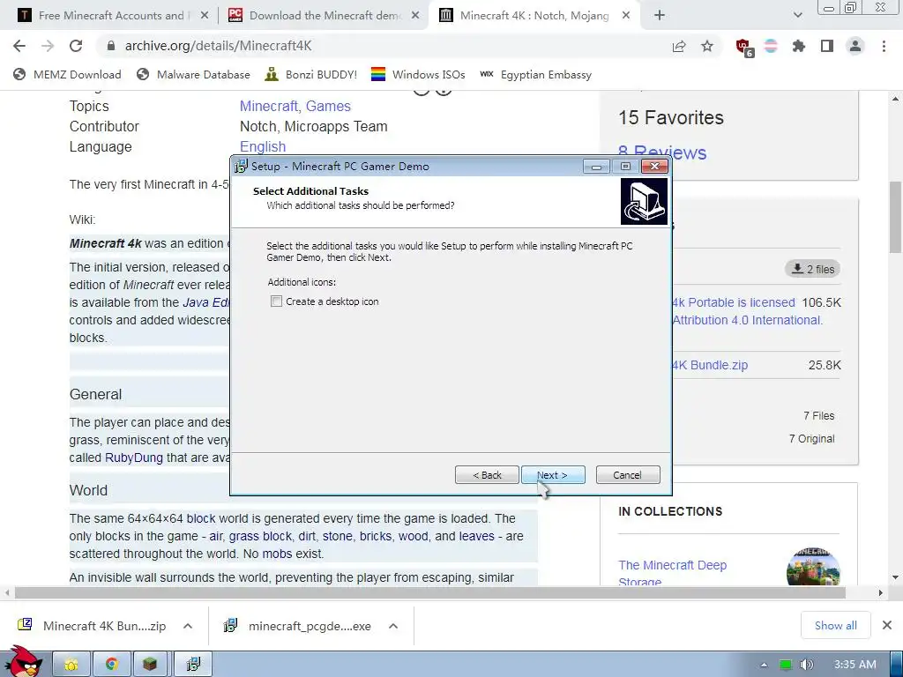
Task: Show hidden tray icons arrow
Action: click(x=764, y=665)
